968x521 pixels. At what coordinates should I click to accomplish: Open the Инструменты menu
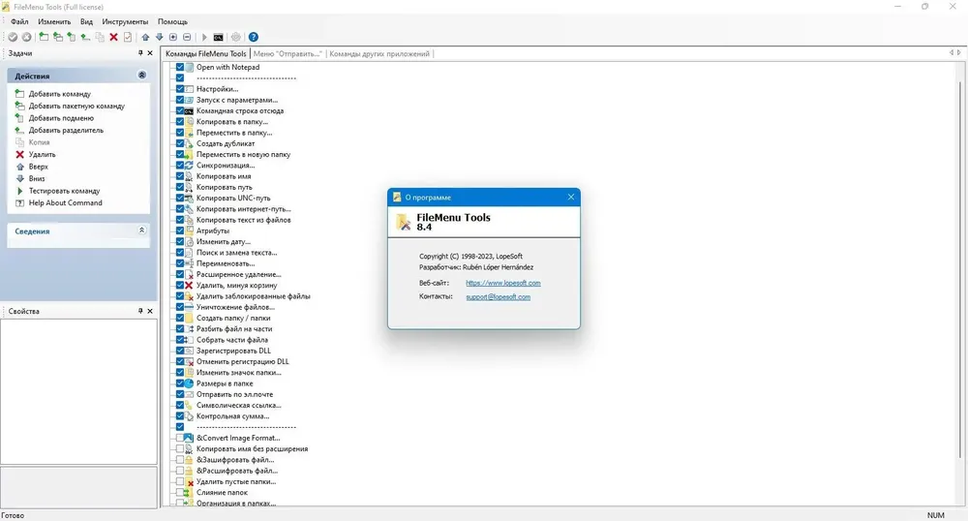tap(125, 21)
